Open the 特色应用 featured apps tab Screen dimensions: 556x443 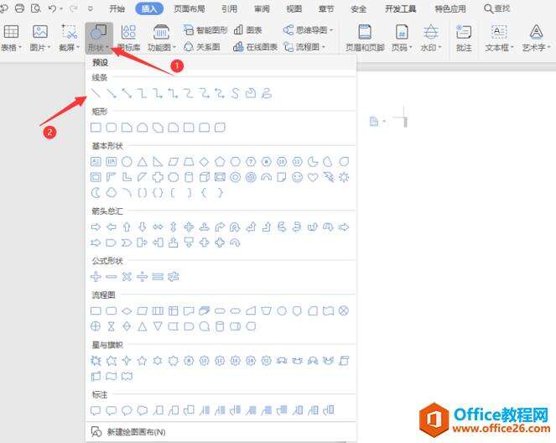450,8
